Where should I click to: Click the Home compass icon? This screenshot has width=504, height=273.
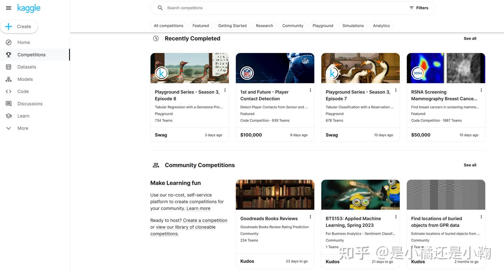tap(9, 42)
